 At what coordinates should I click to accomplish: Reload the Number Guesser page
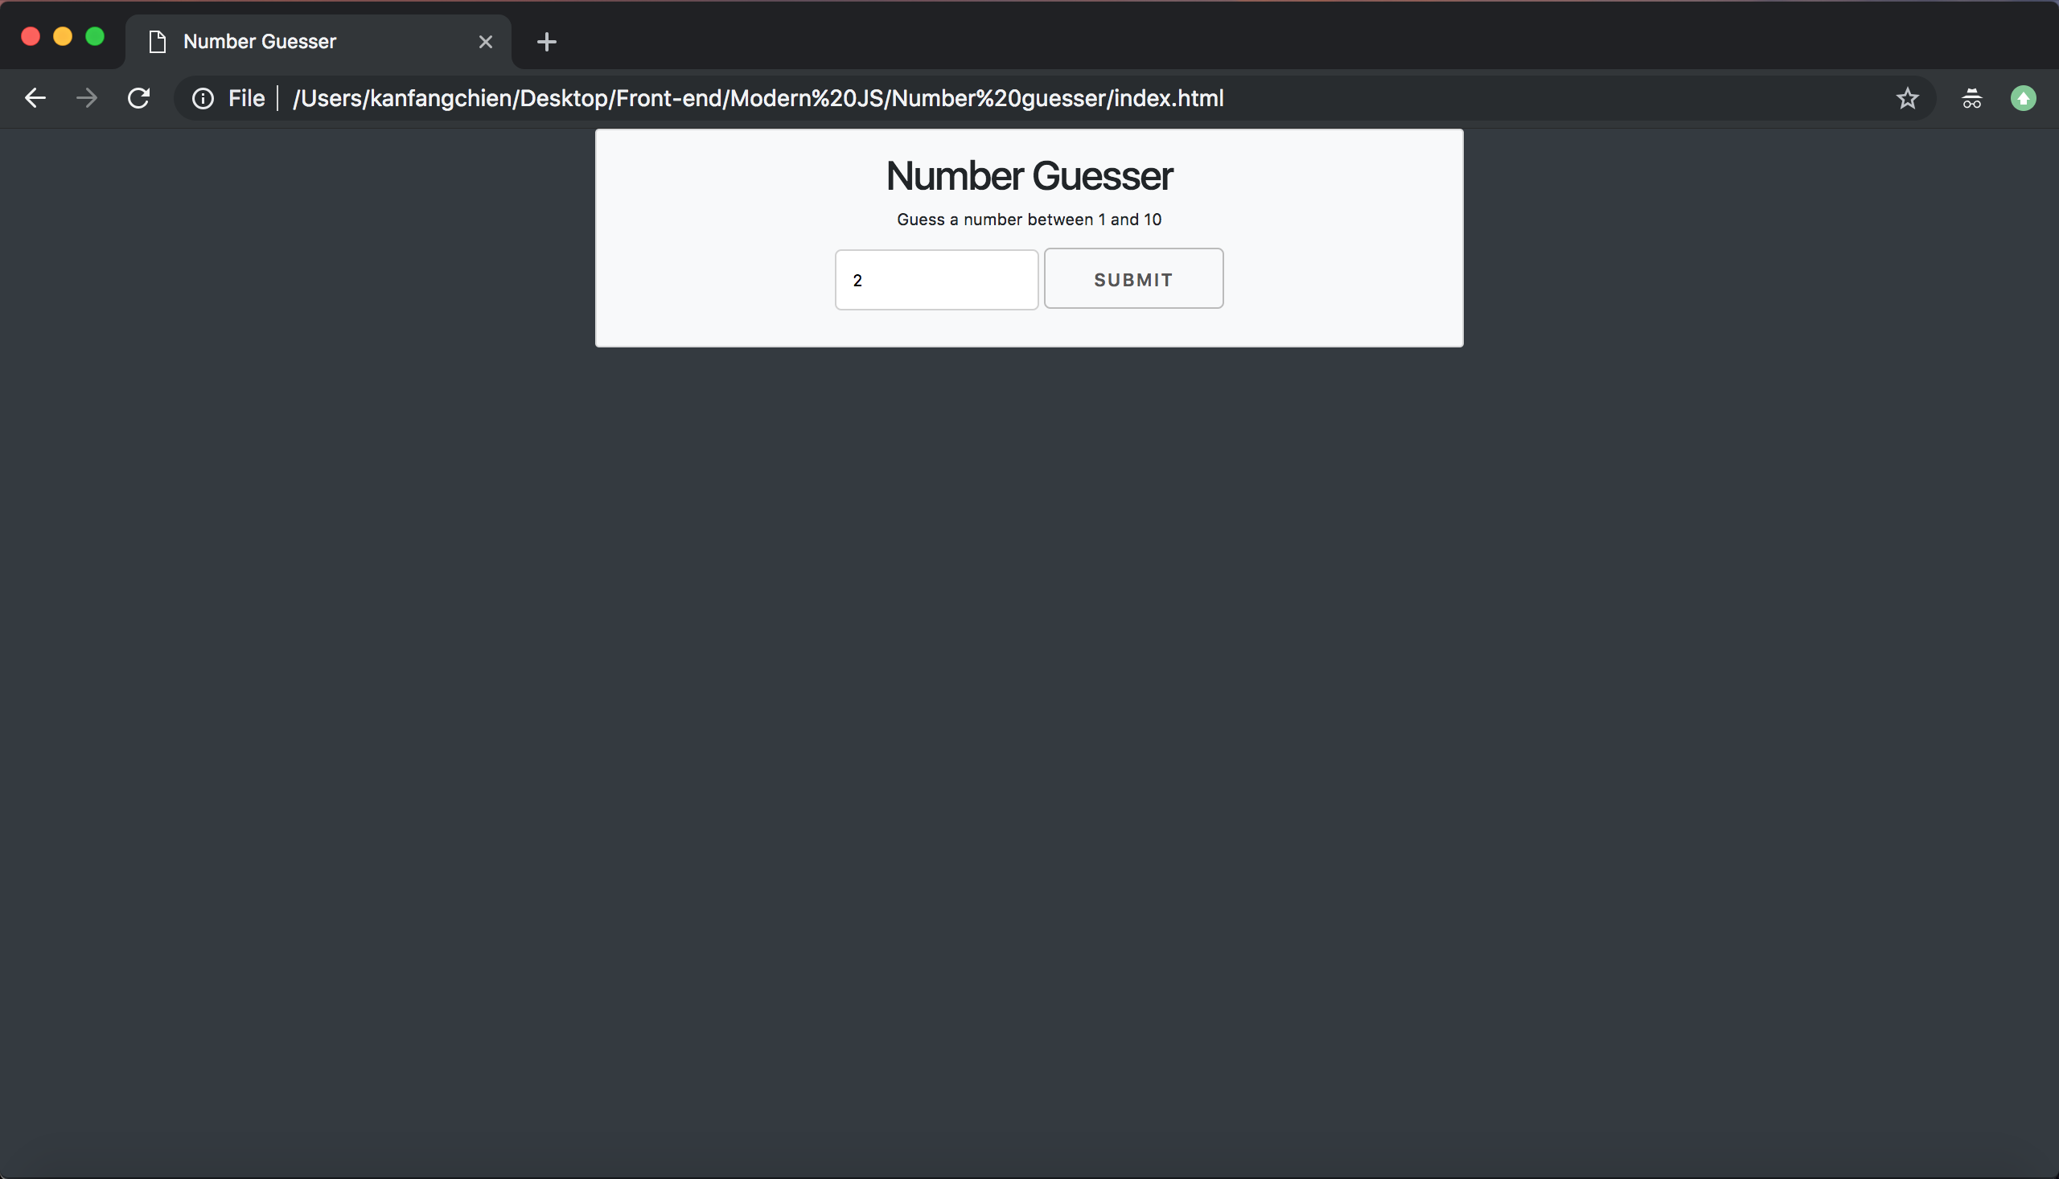(138, 98)
